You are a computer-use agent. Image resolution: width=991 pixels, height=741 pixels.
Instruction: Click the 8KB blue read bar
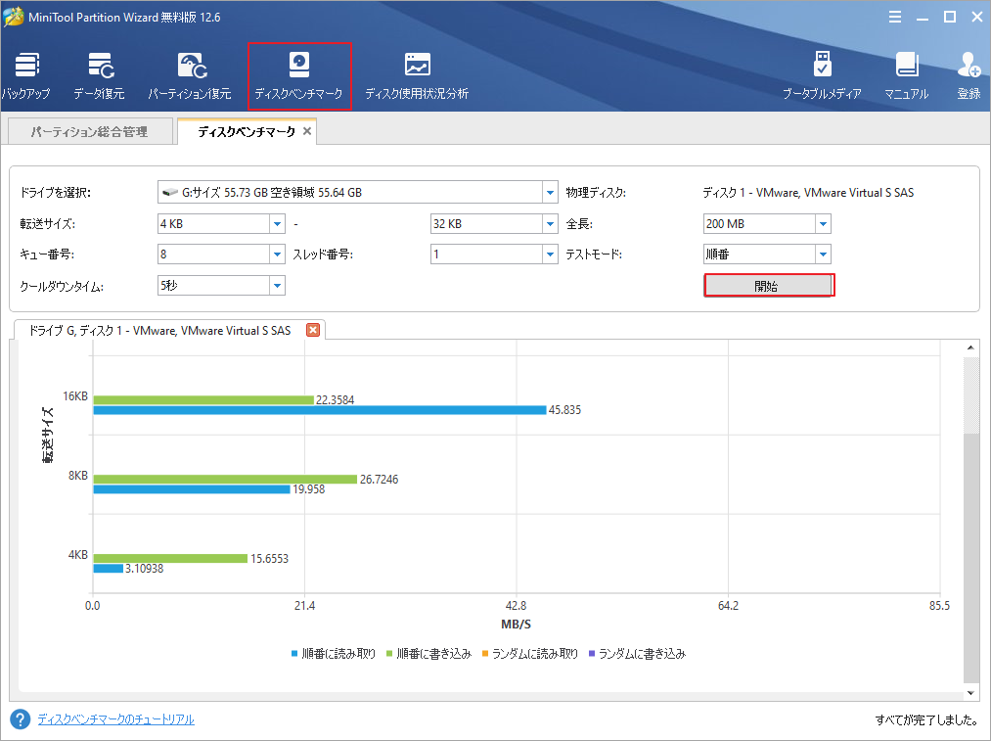[192, 489]
